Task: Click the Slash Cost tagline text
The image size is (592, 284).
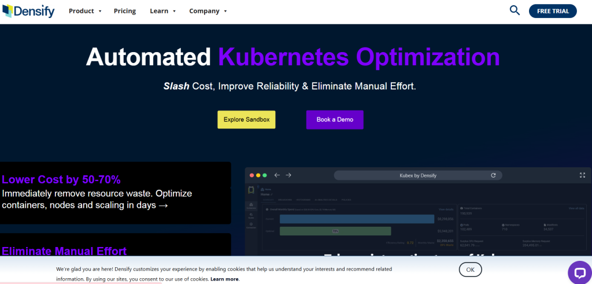Action: (x=290, y=86)
